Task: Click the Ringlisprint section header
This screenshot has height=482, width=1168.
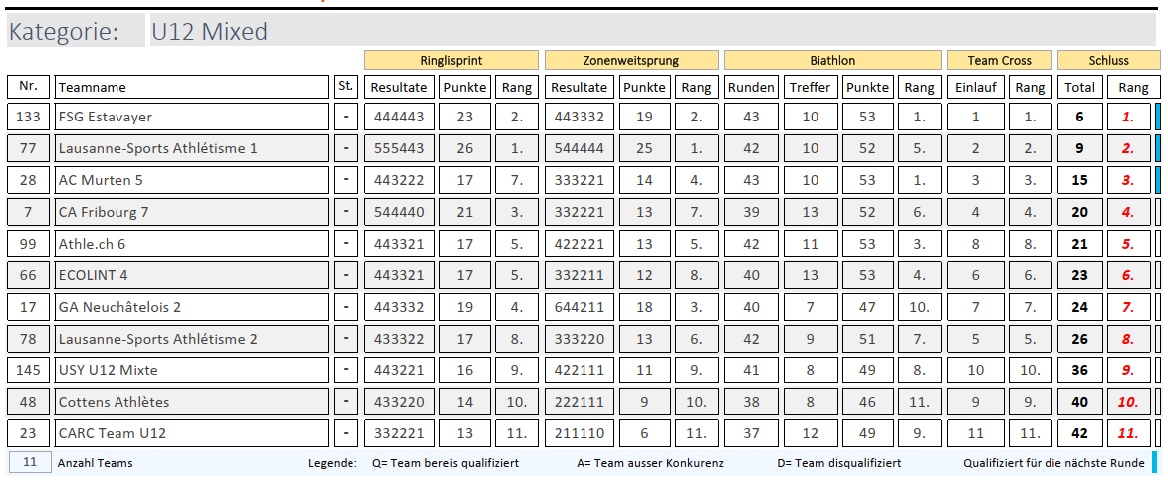Action: tap(451, 60)
